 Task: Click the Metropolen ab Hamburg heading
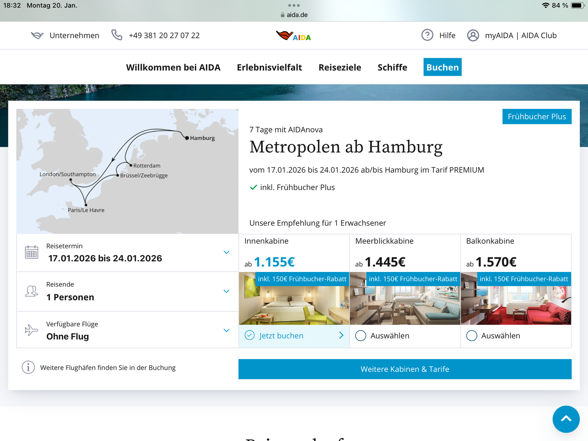tap(346, 147)
